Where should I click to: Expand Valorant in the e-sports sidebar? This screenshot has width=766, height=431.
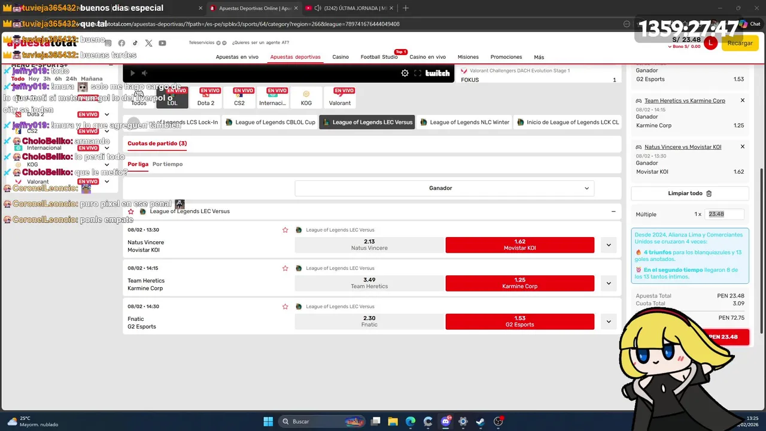(x=107, y=181)
